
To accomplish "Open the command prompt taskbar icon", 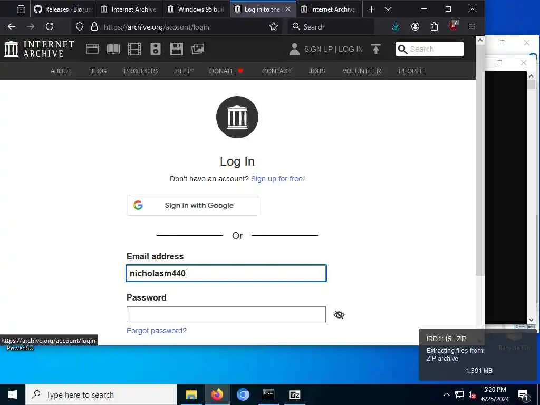I will click(x=268, y=394).
